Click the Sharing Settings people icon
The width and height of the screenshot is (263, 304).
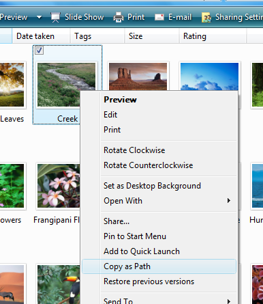pyautogui.click(x=206, y=18)
